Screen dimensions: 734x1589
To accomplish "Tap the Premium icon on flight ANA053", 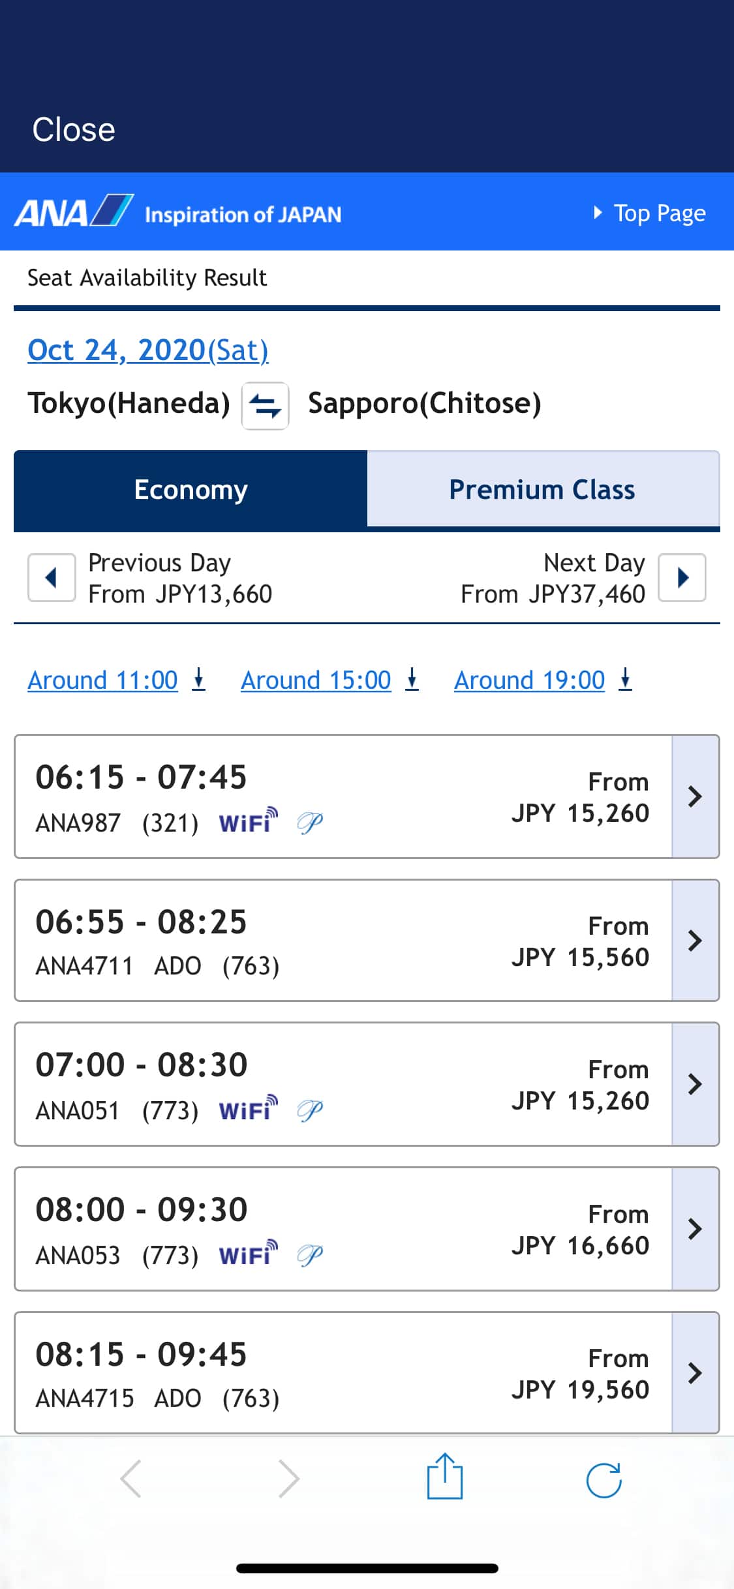I will [310, 1254].
